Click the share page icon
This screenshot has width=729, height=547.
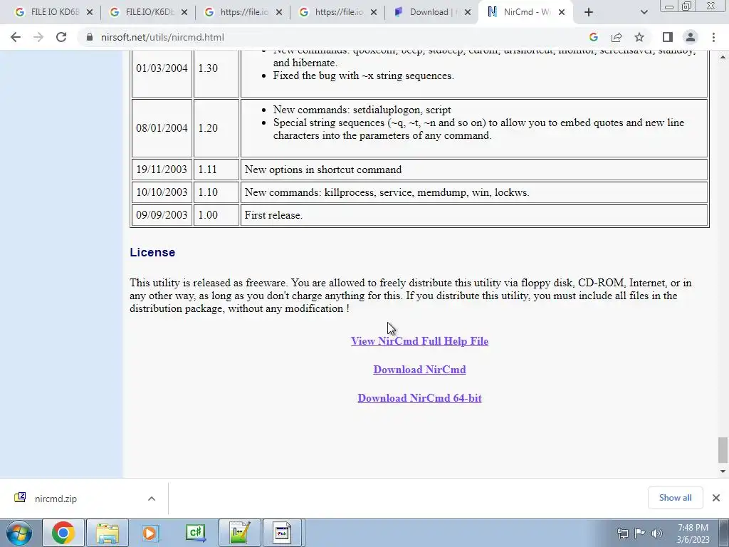pos(617,37)
